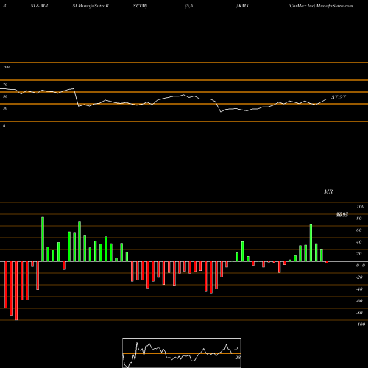
Task: Click the MR axis label 80
Action: [x=359, y=219]
